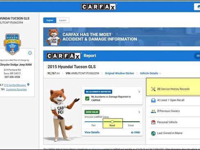The width and height of the screenshot is (200, 150).
Task: Open the Original Window Sticker link
Action: (119, 73)
